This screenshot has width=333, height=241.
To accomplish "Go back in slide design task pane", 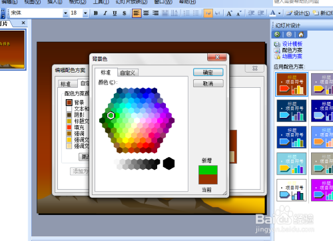I will coord(277,35).
